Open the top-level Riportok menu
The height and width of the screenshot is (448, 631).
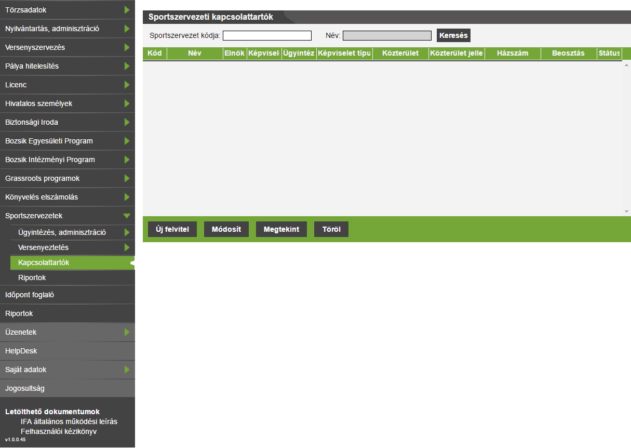[x=68, y=313]
